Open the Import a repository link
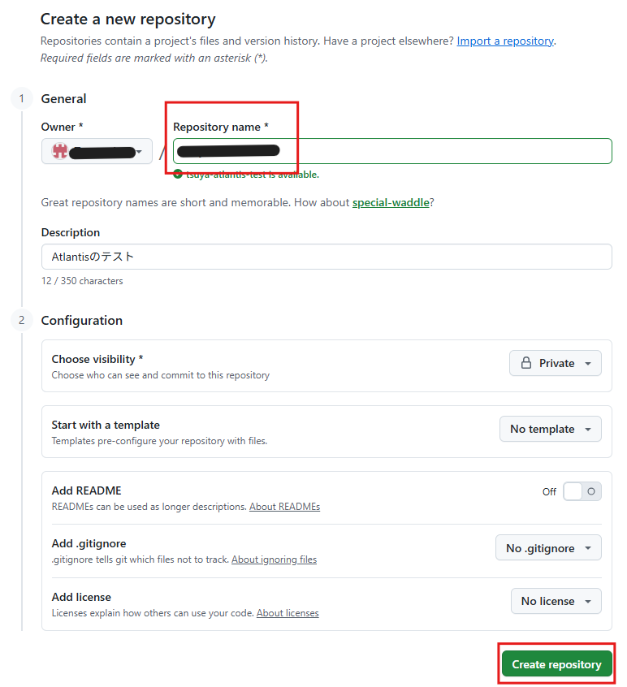This screenshot has height=687, width=627. pos(505,41)
